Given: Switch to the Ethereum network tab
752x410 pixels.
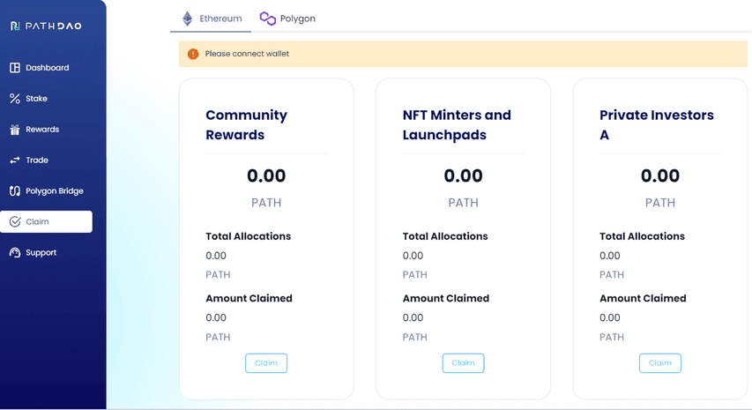Looking at the screenshot, I should [x=211, y=19].
